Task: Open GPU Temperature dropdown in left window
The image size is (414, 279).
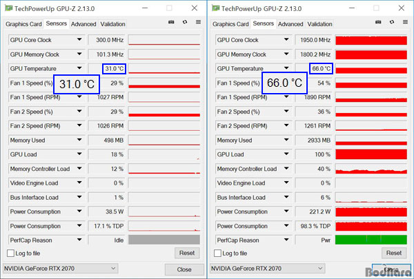Action: [x=79, y=69]
